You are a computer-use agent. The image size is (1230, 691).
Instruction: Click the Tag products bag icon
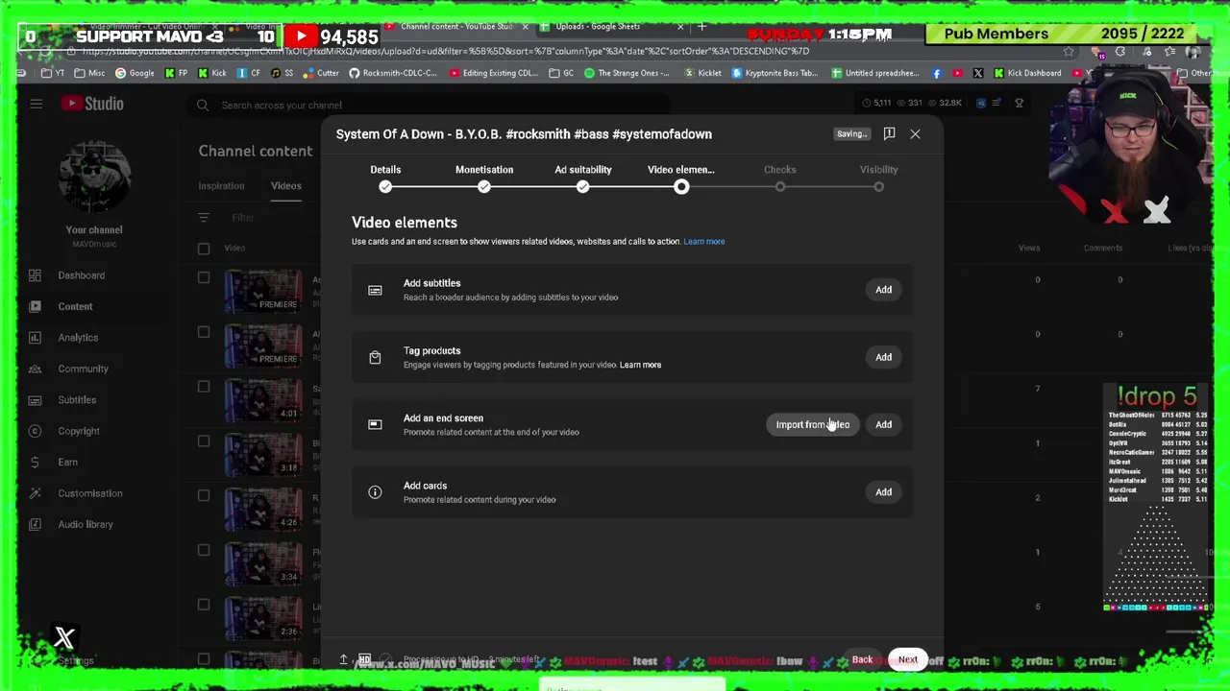(x=375, y=357)
